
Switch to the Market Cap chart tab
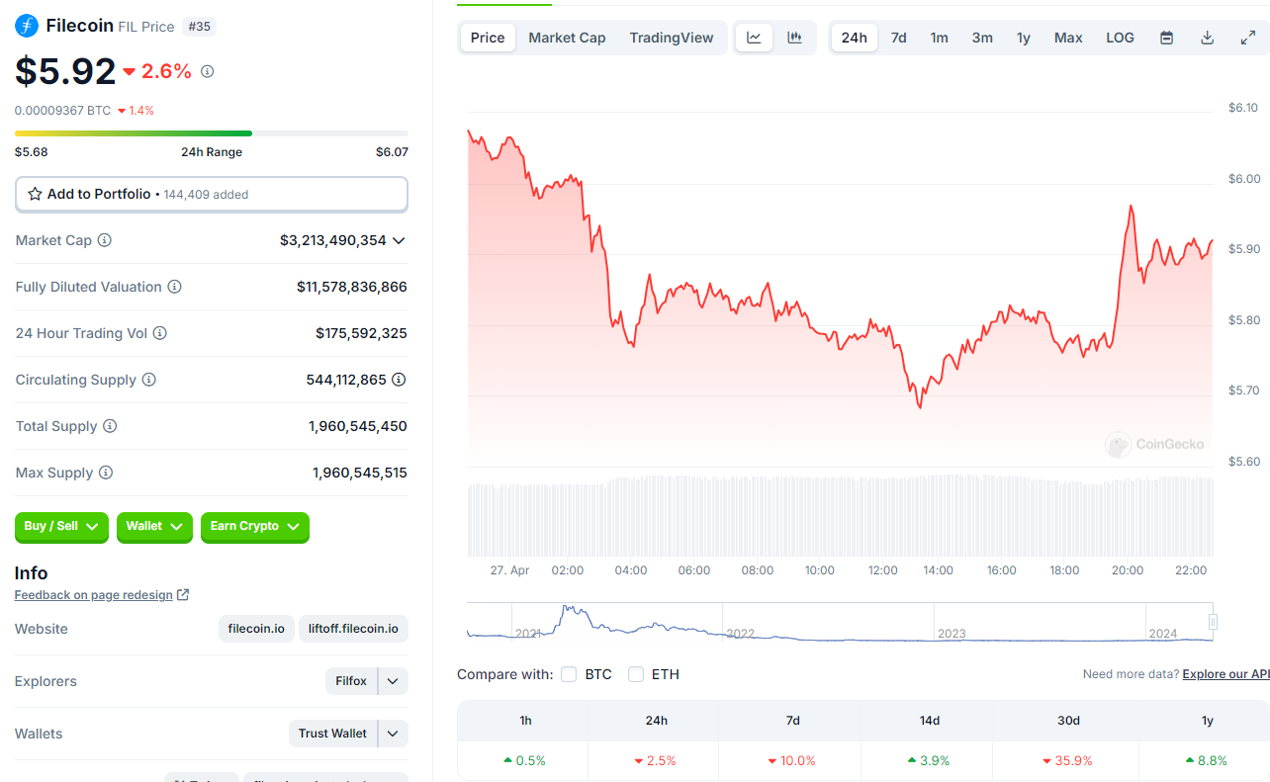pyautogui.click(x=567, y=38)
